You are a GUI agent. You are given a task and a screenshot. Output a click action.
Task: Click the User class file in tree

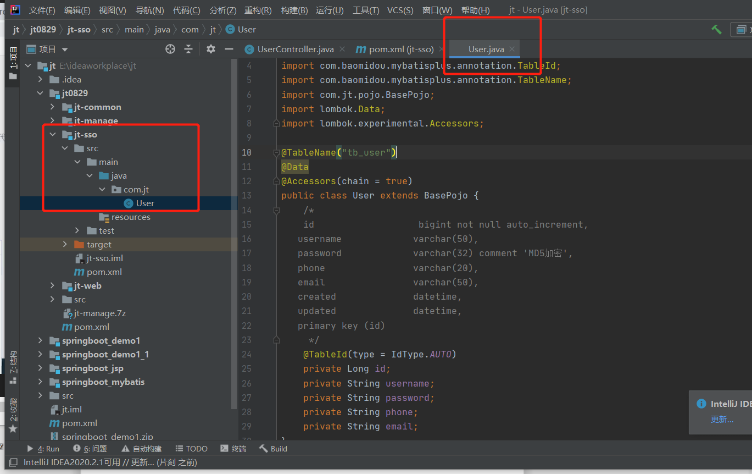click(x=145, y=203)
